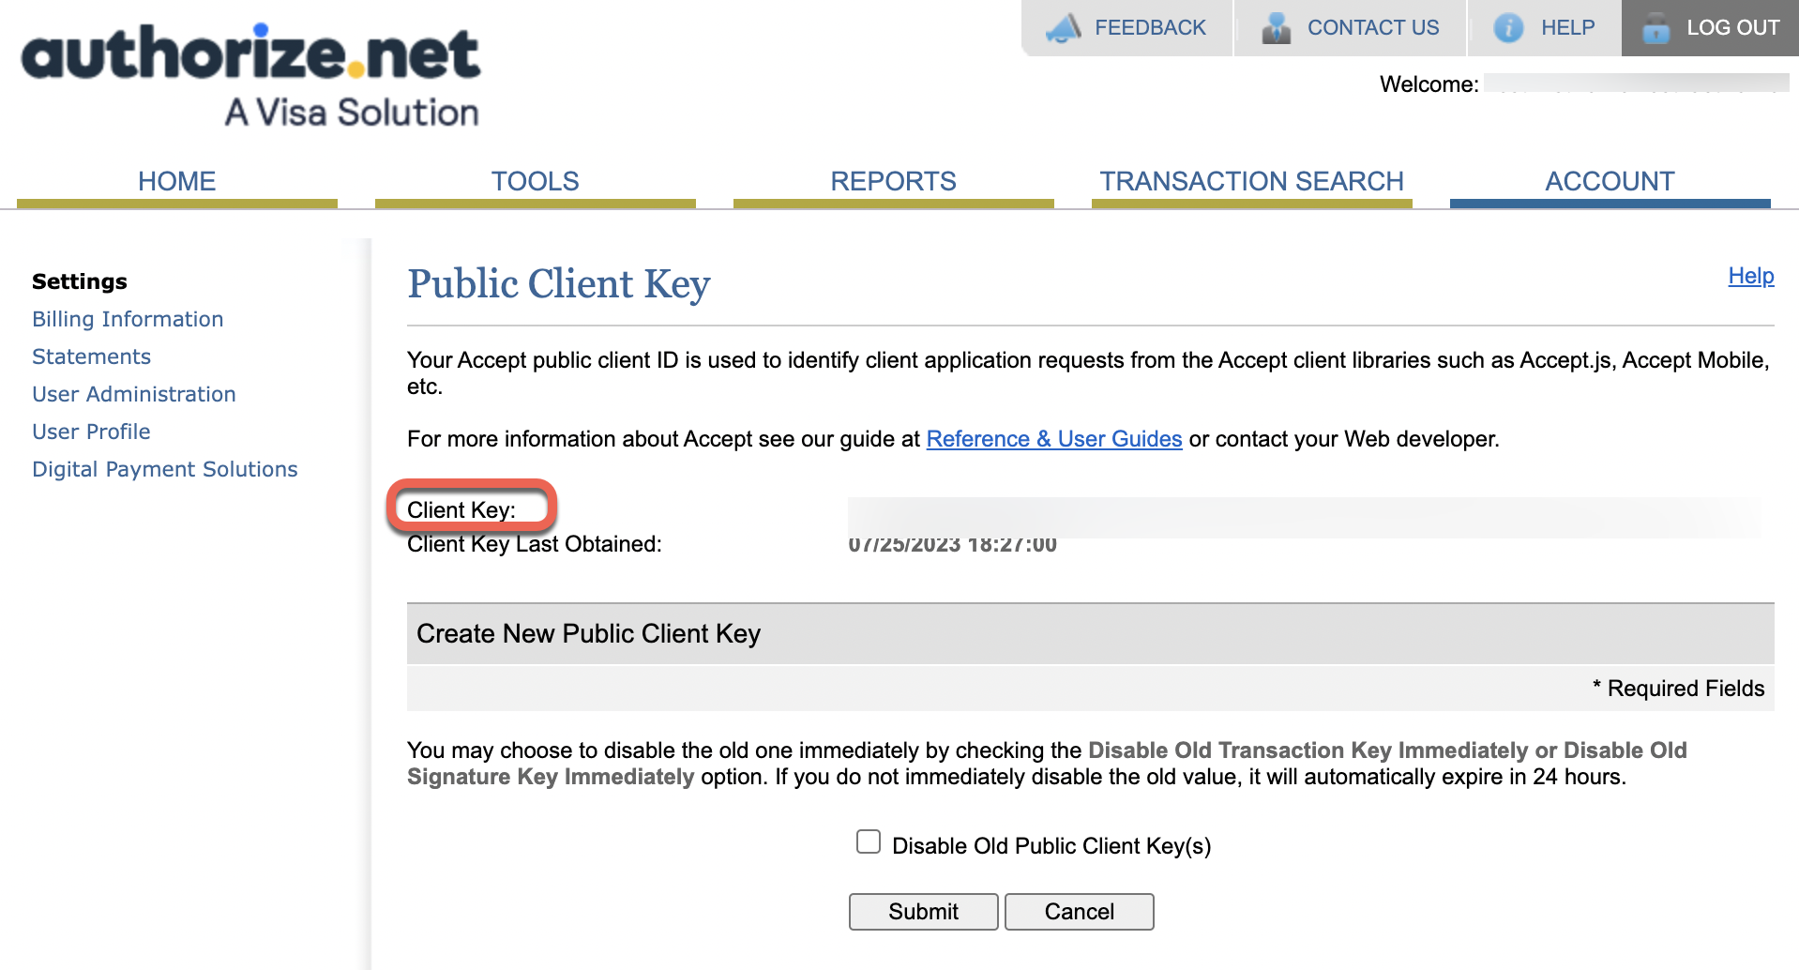Open Statements from Settings menu
This screenshot has height=970, width=1799.
[91, 356]
